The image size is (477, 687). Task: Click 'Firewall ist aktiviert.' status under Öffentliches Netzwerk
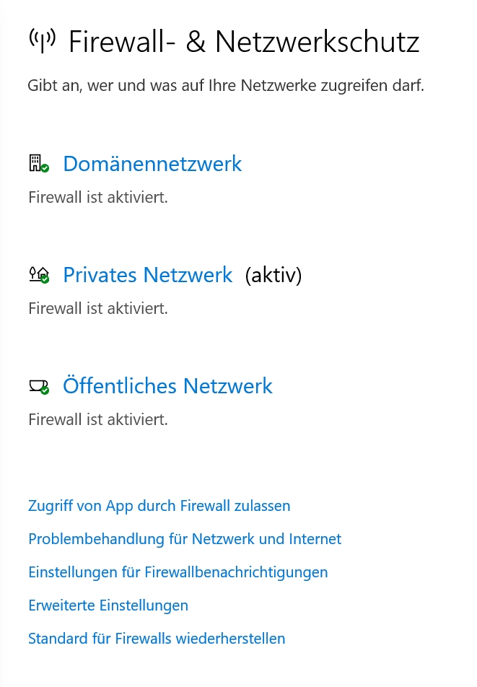tap(97, 419)
